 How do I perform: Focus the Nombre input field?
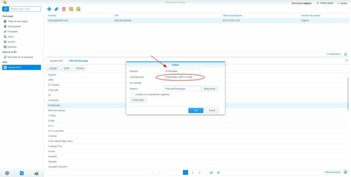182,71
